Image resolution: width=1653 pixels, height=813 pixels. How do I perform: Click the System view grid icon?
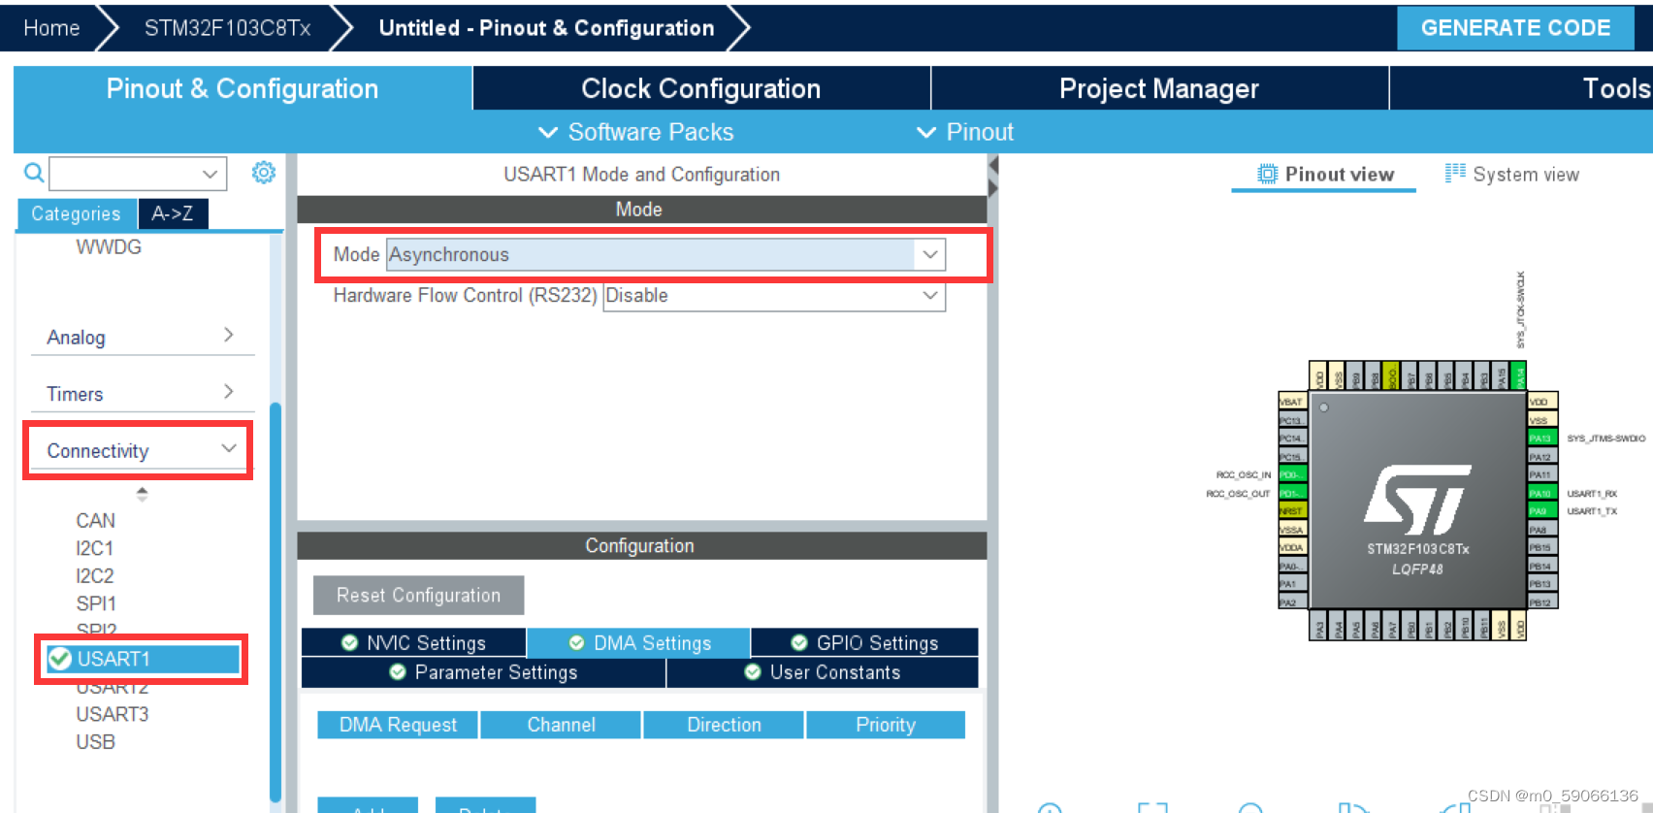pos(1455,173)
